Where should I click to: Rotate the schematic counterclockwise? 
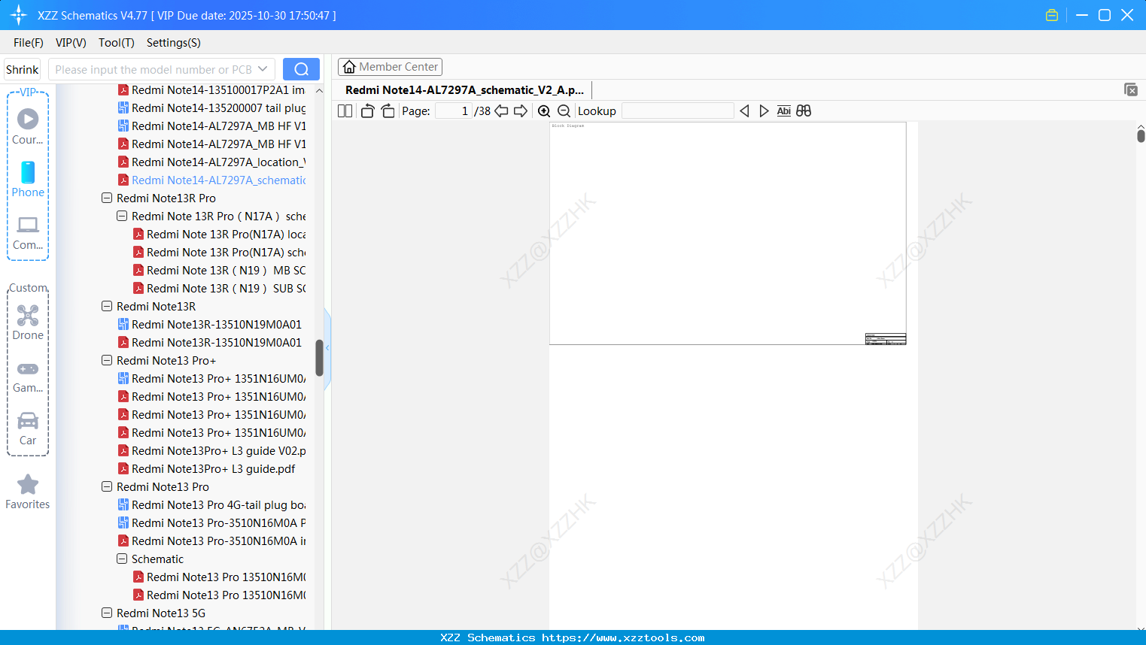tap(367, 111)
